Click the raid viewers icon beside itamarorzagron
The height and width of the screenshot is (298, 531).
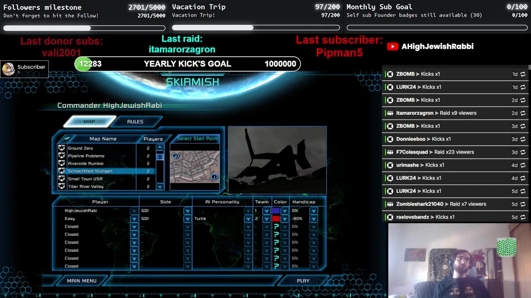(390, 113)
